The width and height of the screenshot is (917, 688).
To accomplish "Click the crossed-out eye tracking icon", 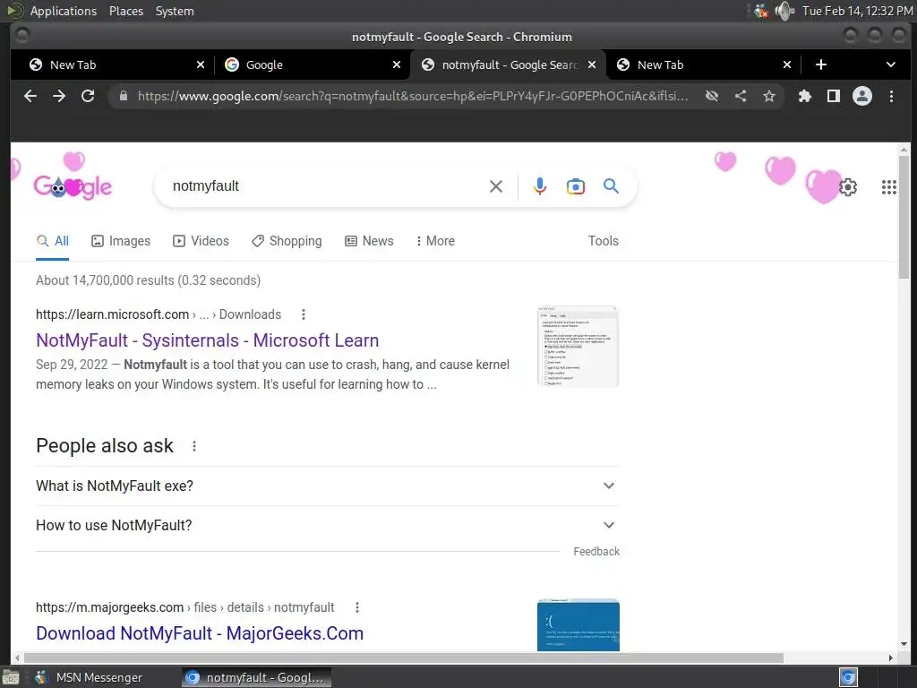I will point(712,96).
